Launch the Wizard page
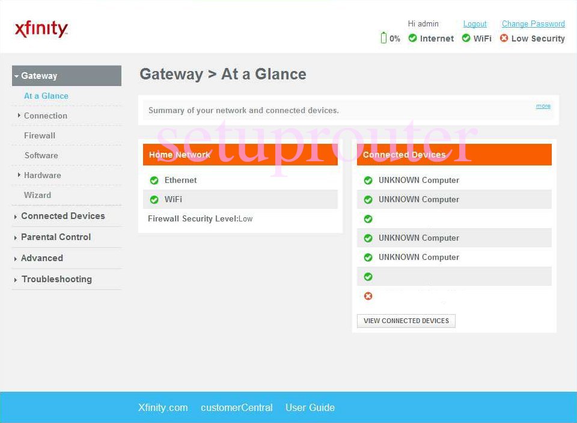The height and width of the screenshot is (423, 577). pyautogui.click(x=37, y=196)
